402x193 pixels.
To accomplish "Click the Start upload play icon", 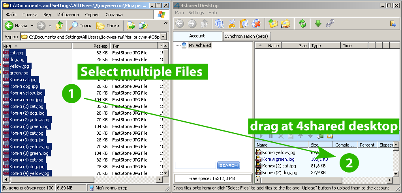I will [261, 136].
